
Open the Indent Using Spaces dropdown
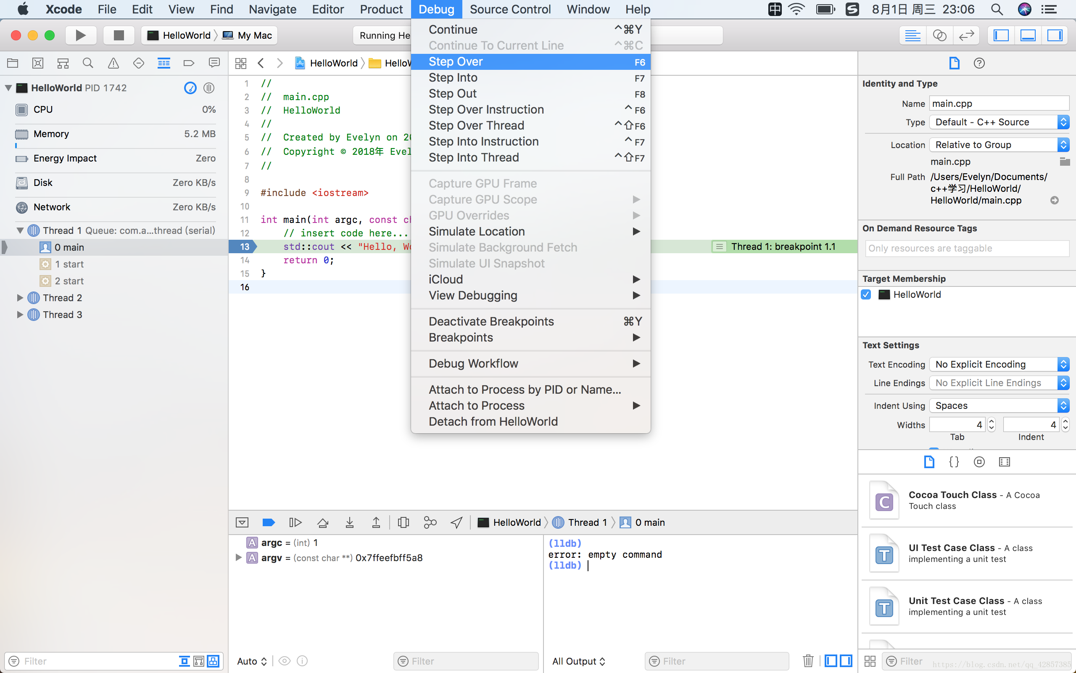pos(999,405)
